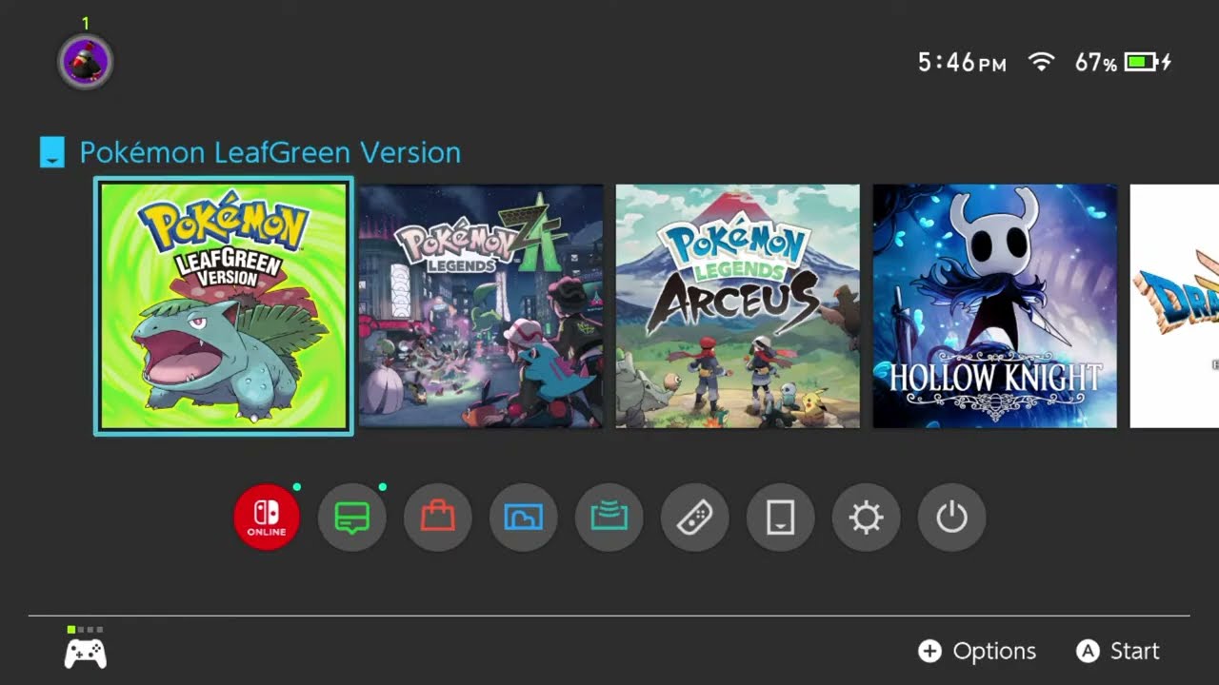
Task: Click the battery charging indicator
Action: tap(1149, 63)
